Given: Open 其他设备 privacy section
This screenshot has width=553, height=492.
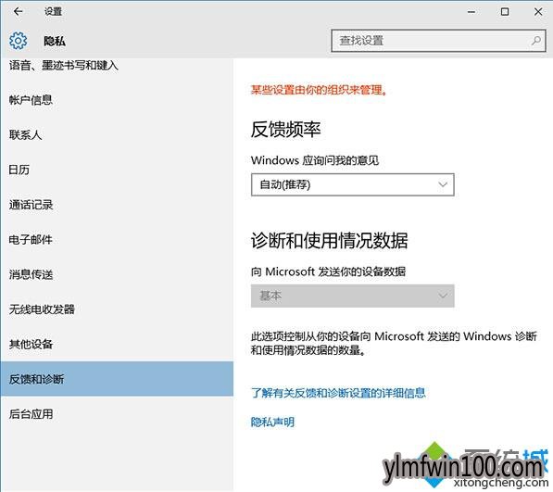Looking at the screenshot, I should click(x=31, y=345).
